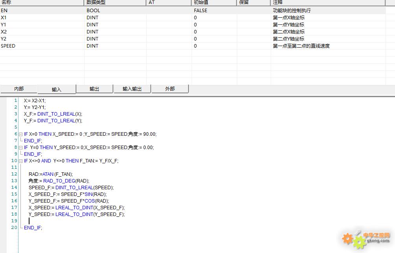The height and width of the screenshot is (253, 395).
Task: Click the FALSE initial value of EN
Action: tap(201, 11)
